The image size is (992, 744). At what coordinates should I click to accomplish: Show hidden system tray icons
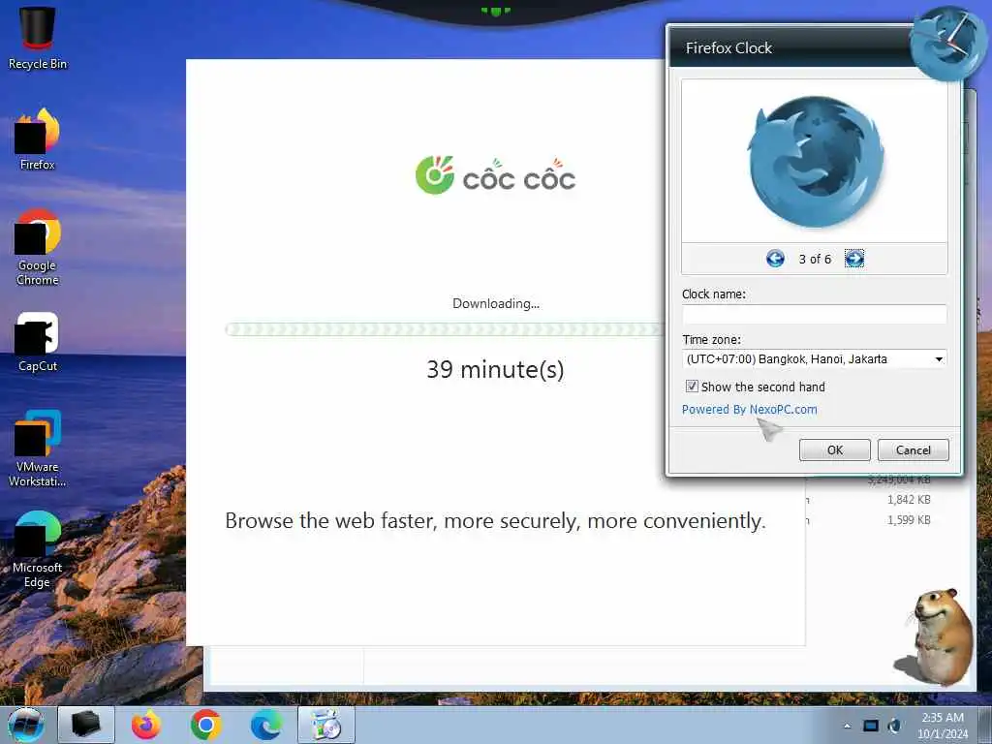click(x=847, y=726)
